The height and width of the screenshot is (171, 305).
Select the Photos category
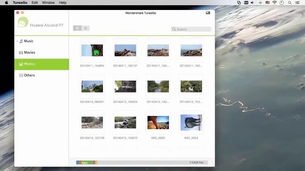click(x=41, y=64)
